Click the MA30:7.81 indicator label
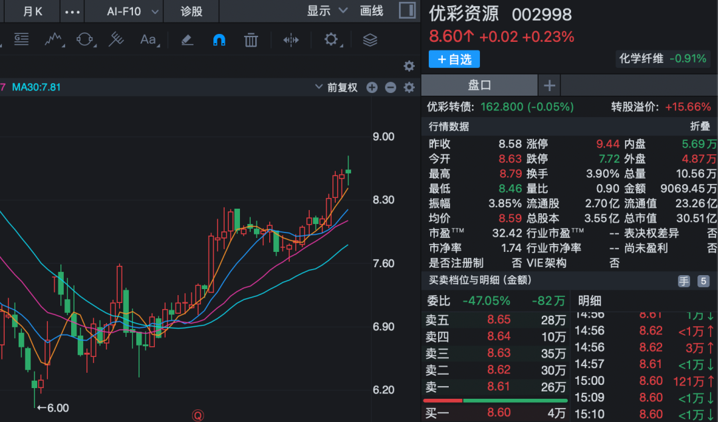Image resolution: width=718 pixels, height=422 pixels. (x=36, y=87)
